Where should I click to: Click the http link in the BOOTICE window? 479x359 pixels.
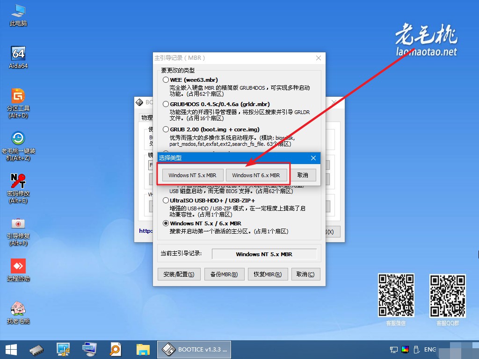pos(145,231)
